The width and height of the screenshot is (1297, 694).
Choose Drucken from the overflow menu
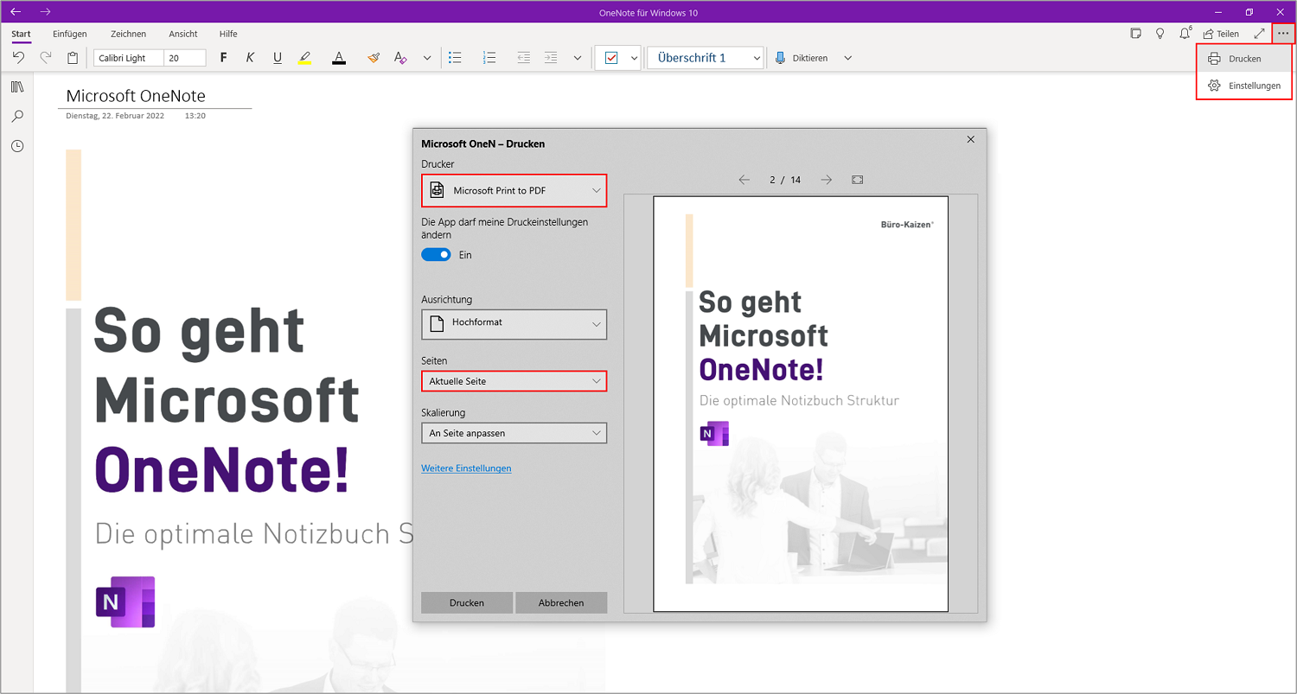[1245, 59]
